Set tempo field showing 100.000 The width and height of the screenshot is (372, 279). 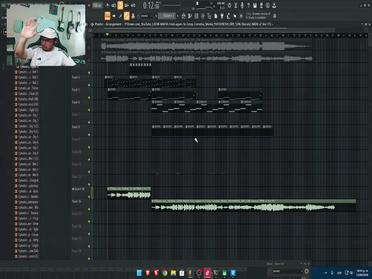coord(97,5)
